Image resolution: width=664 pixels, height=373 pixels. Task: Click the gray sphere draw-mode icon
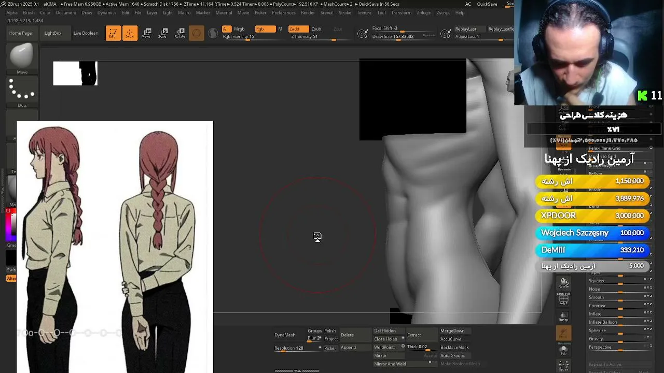click(213, 33)
